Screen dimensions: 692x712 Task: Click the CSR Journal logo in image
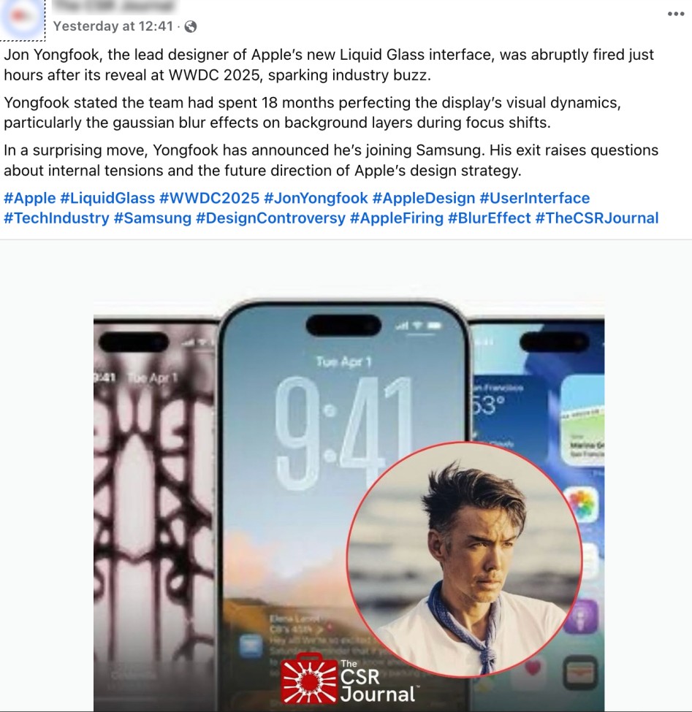point(348,680)
